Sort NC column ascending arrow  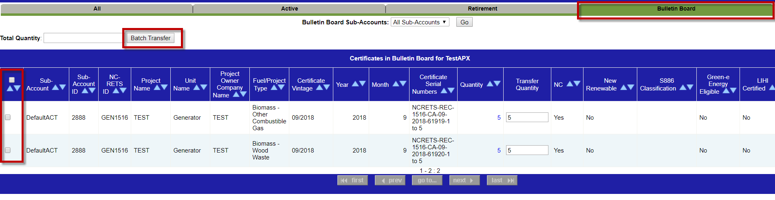tap(570, 84)
